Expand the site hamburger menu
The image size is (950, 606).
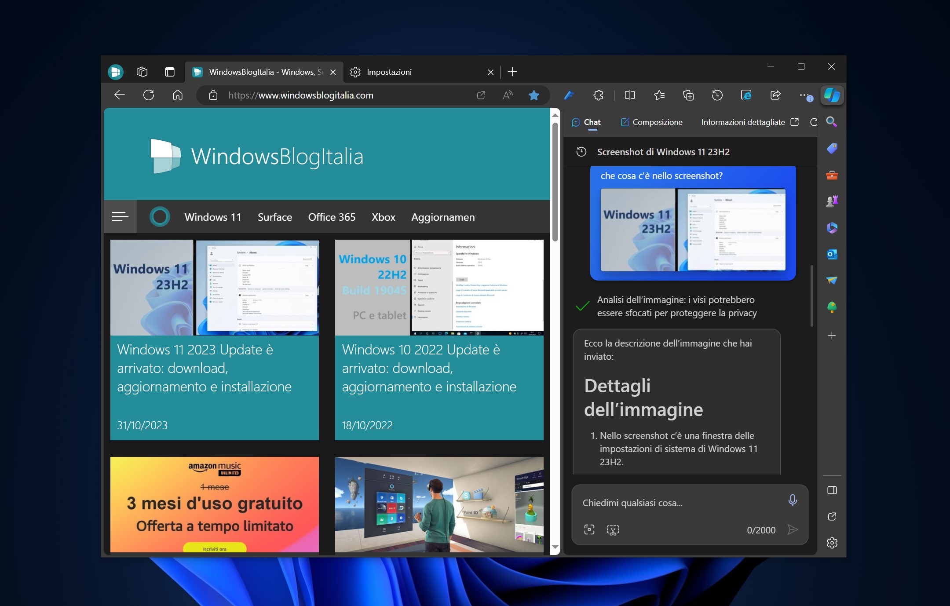click(x=120, y=216)
